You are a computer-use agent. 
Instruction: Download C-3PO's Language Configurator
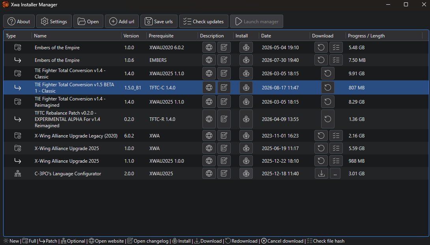pyautogui.click(x=322, y=173)
